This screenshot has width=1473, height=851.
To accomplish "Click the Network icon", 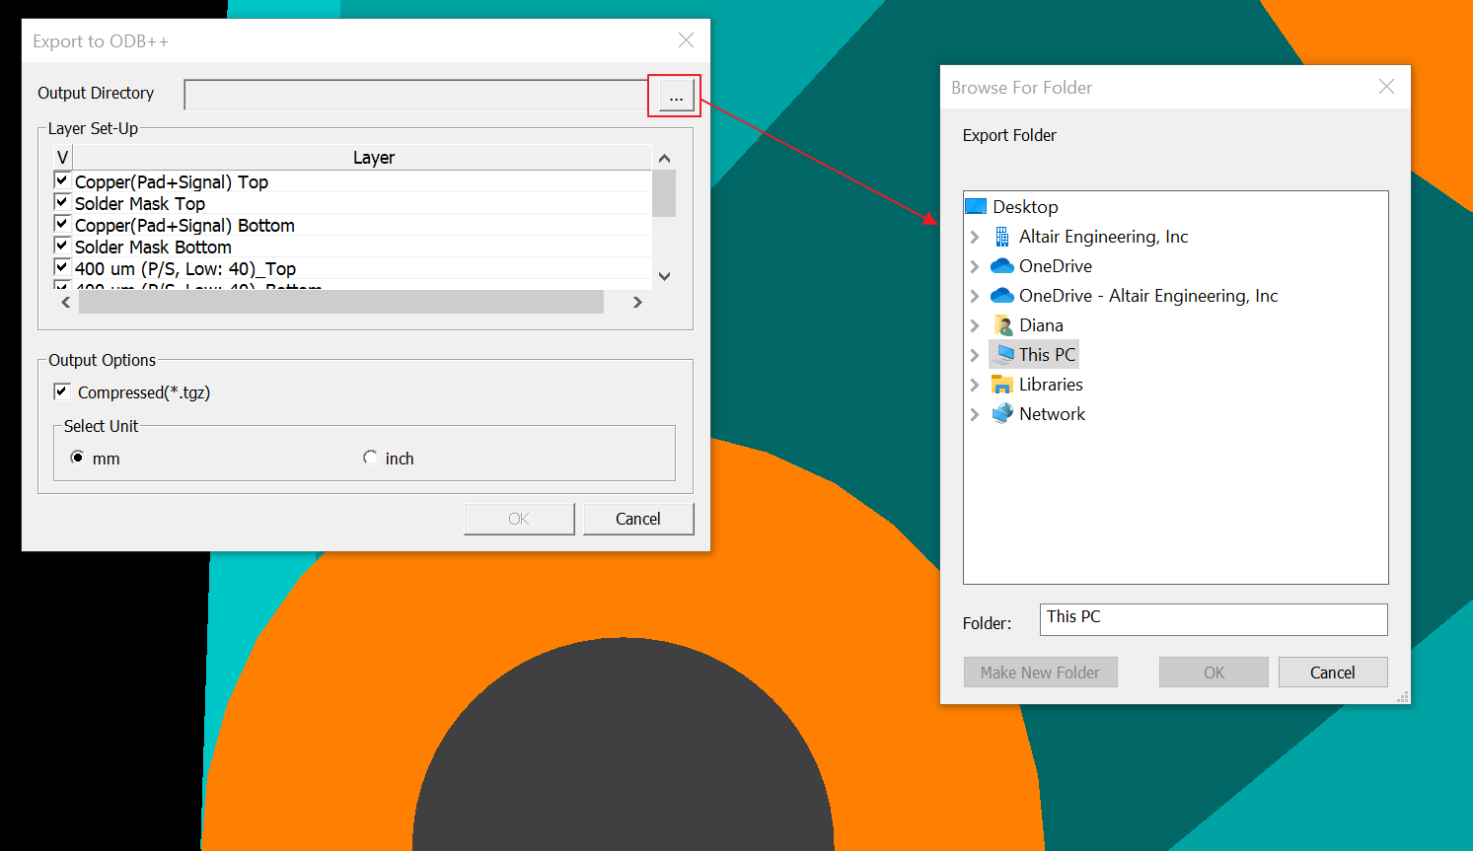I will click(x=1002, y=414).
